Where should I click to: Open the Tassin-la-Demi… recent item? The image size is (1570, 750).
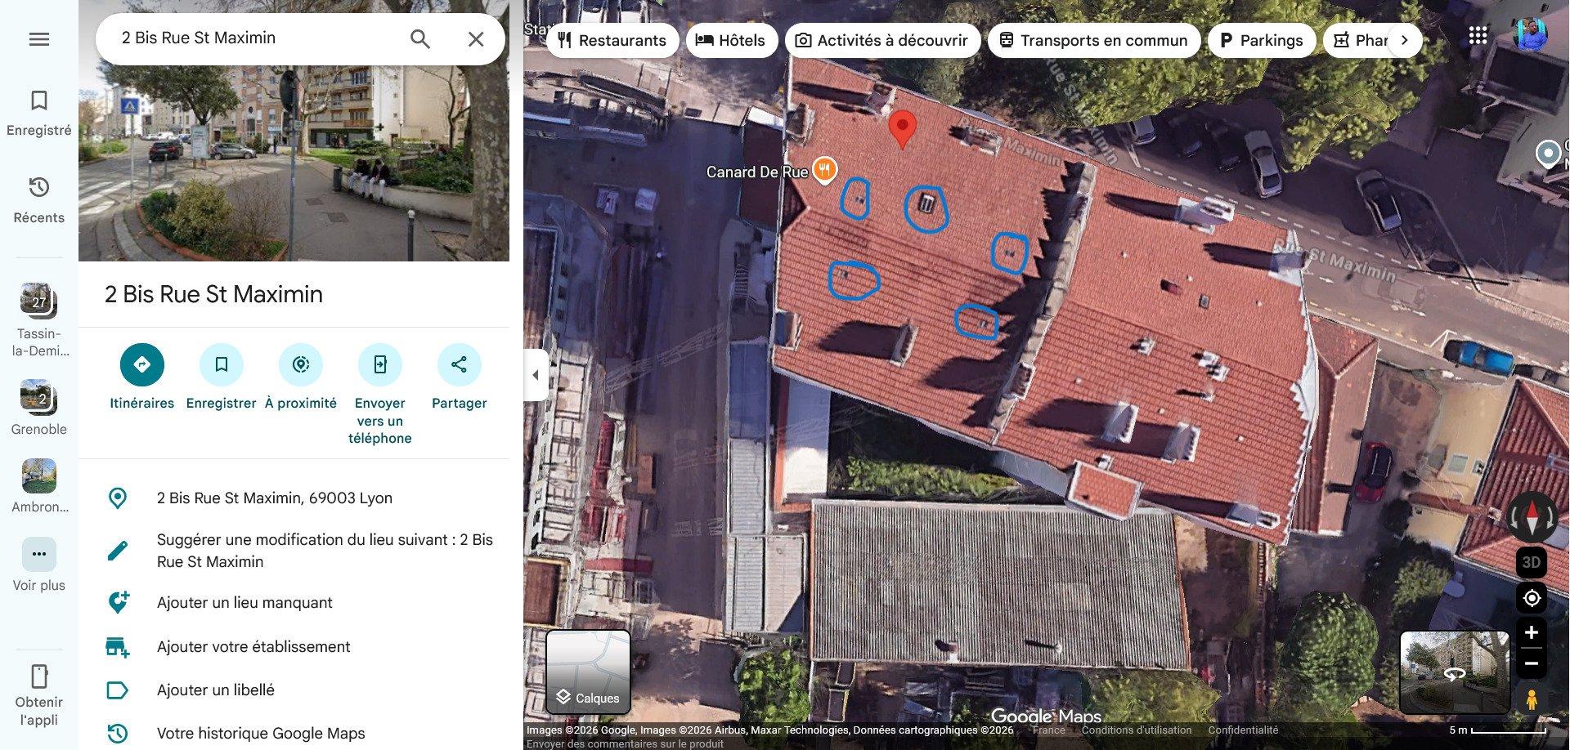point(38,321)
